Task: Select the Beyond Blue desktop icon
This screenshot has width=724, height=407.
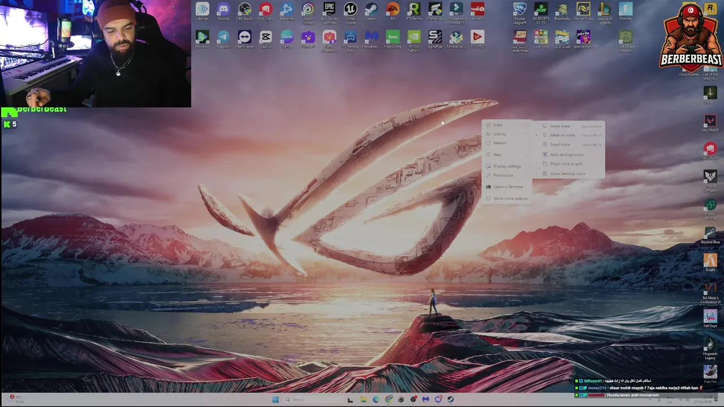Action: click(x=710, y=235)
